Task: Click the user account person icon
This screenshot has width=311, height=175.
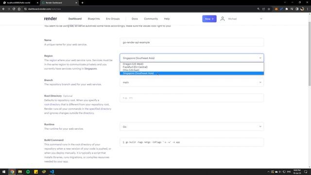Action: pos(223,18)
